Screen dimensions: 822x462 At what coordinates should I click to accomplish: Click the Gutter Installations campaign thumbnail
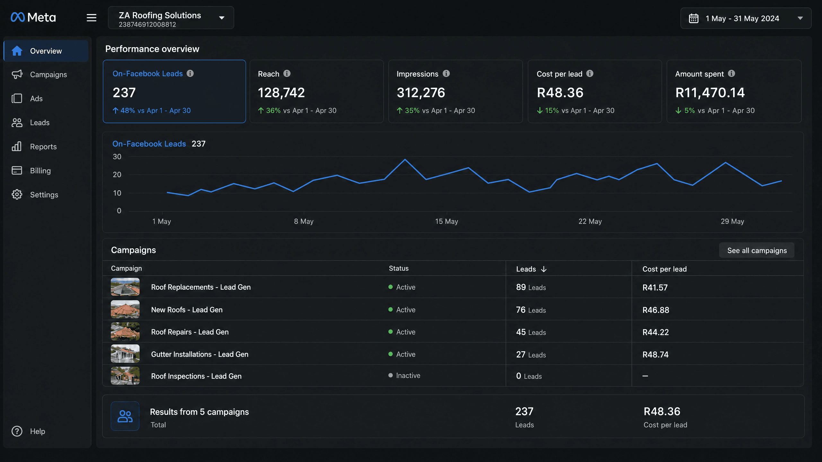tap(125, 354)
